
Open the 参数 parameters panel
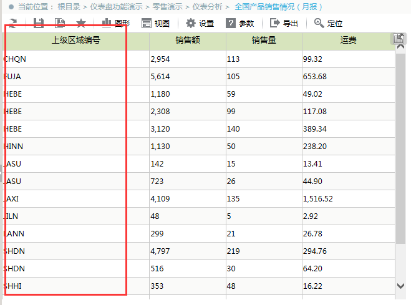[240, 23]
